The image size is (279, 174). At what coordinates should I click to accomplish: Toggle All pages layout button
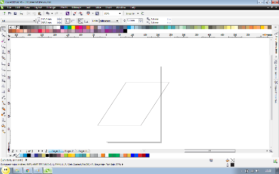[x=80, y=21]
